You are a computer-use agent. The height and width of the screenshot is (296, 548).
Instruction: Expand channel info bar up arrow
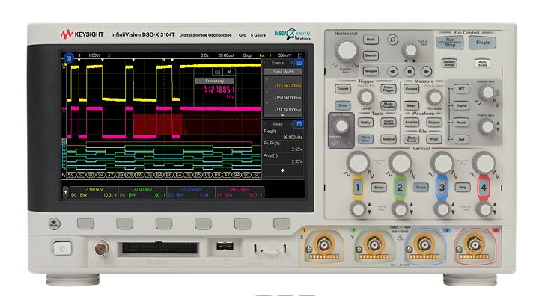click(65, 191)
